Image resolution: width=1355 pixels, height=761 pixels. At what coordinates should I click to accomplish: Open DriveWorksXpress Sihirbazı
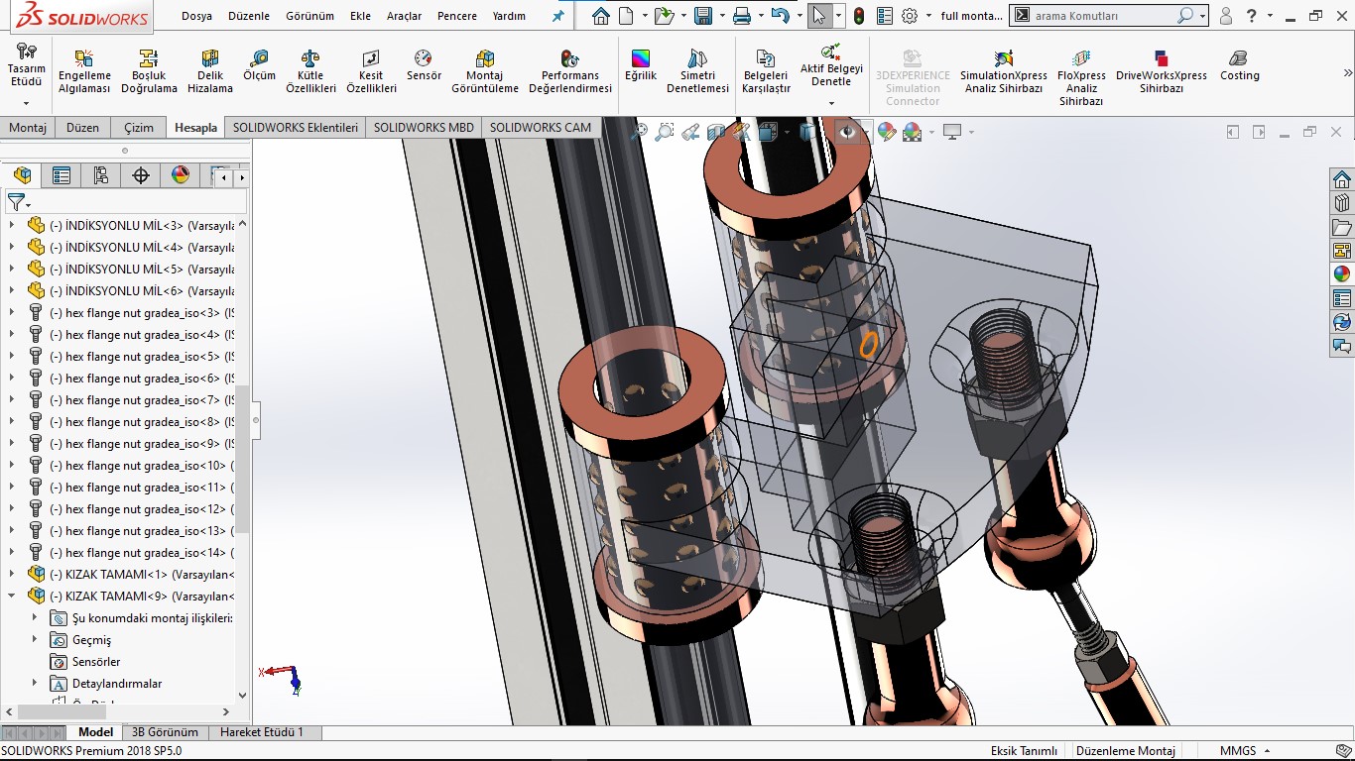(1162, 71)
